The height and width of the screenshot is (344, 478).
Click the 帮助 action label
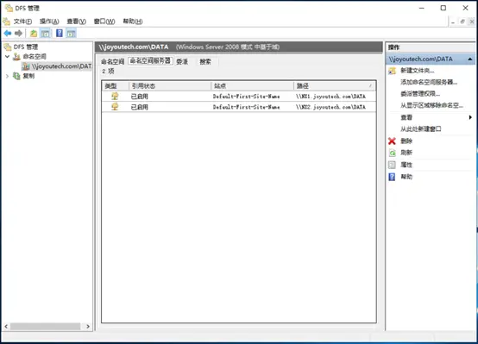[x=406, y=177]
